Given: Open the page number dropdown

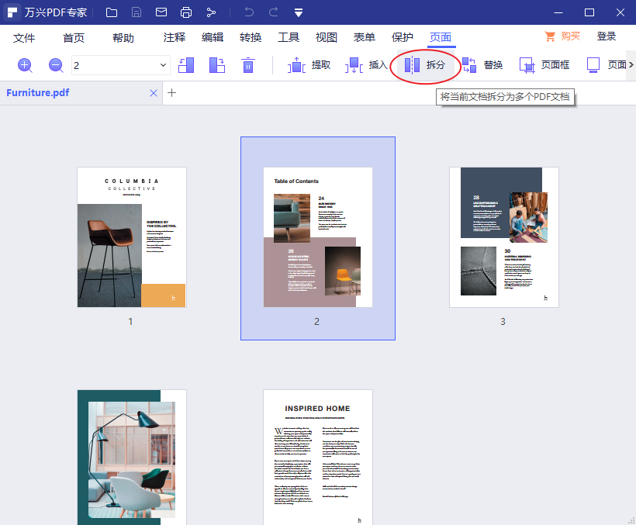Looking at the screenshot, I should click(x=163, y=65).
